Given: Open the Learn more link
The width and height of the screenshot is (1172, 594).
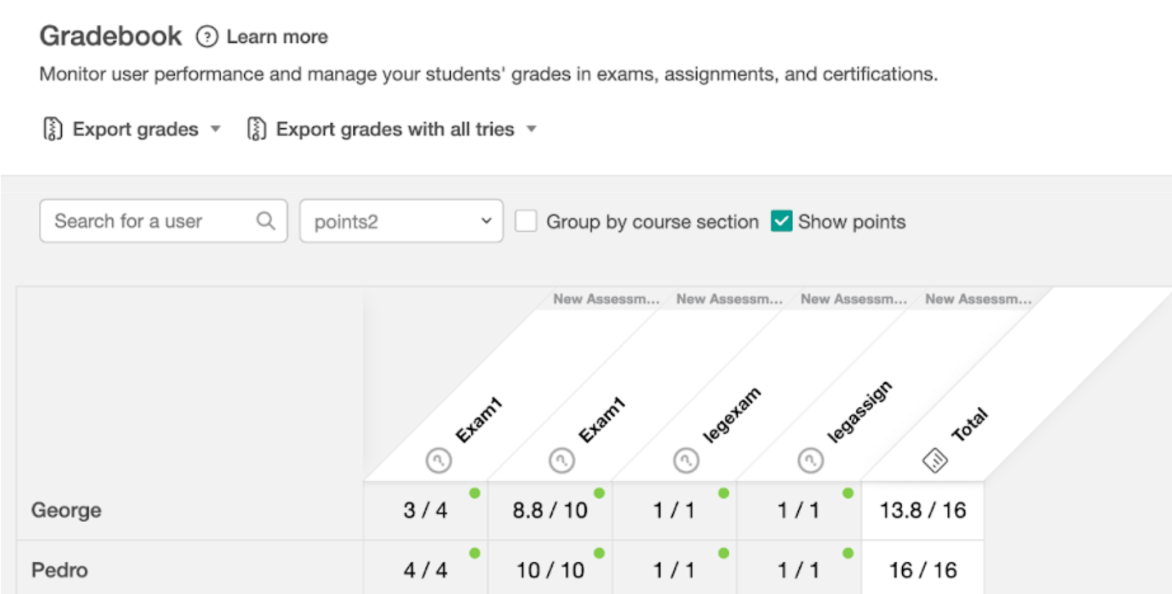Looking at the screenshot, I should click(277, 37).
